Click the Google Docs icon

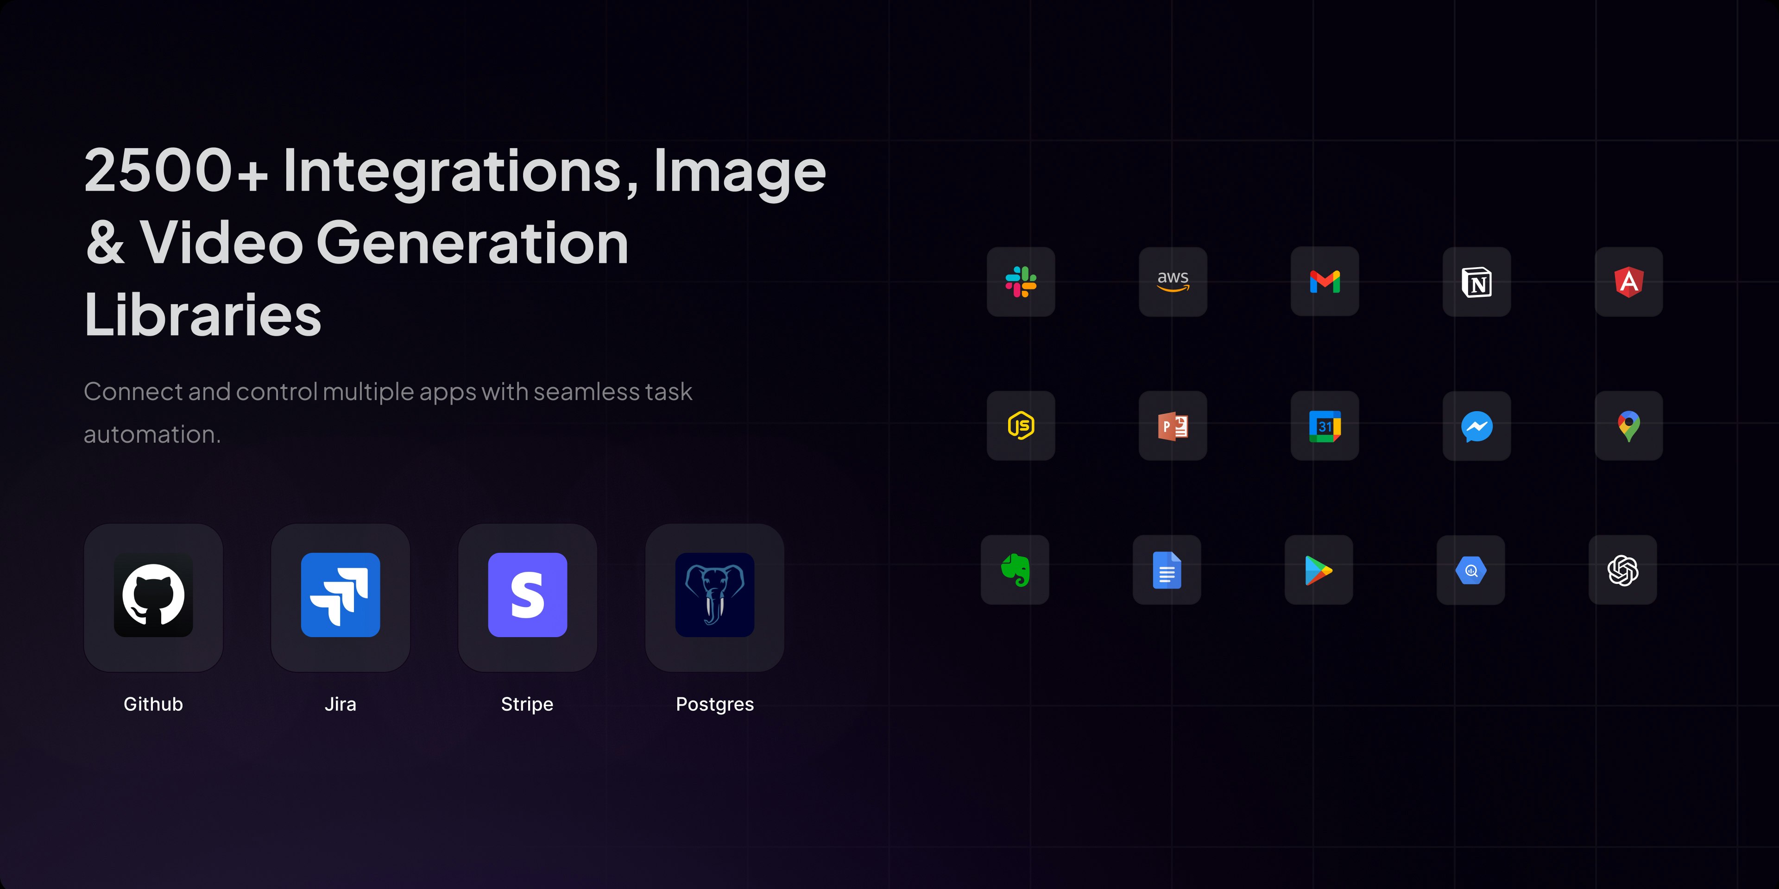click(x=1167, y=570)
